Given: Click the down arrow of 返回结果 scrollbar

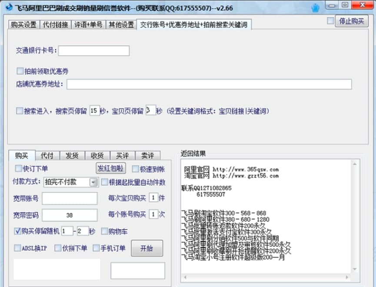Looking at the screenshot, I should tap(355, 269).
